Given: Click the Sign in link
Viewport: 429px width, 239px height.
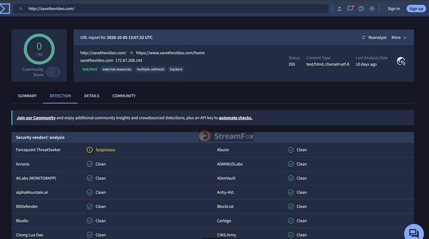Looking at the screenshot, I should [394, 9].
